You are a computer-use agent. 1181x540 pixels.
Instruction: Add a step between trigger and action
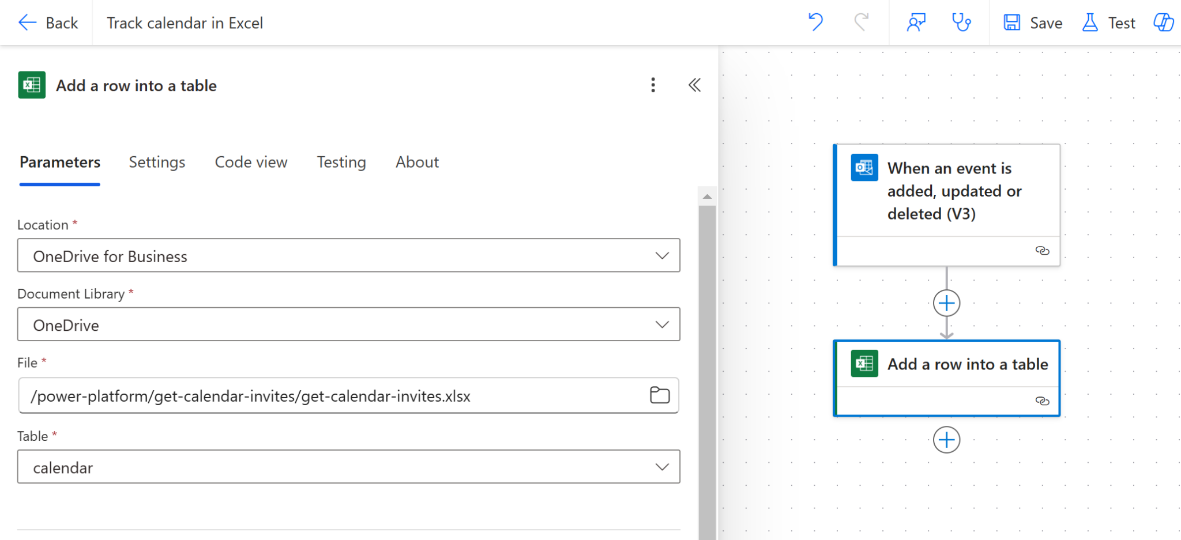pyautogui.click(x=946, y=303)
